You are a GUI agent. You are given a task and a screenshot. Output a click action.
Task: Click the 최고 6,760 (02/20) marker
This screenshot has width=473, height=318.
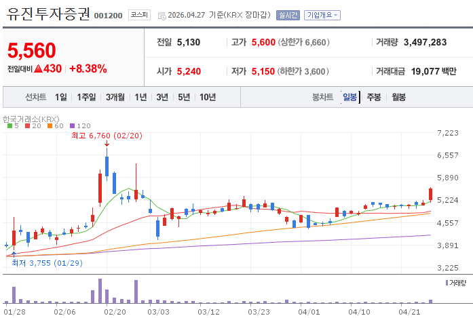[x=107, y=136]
